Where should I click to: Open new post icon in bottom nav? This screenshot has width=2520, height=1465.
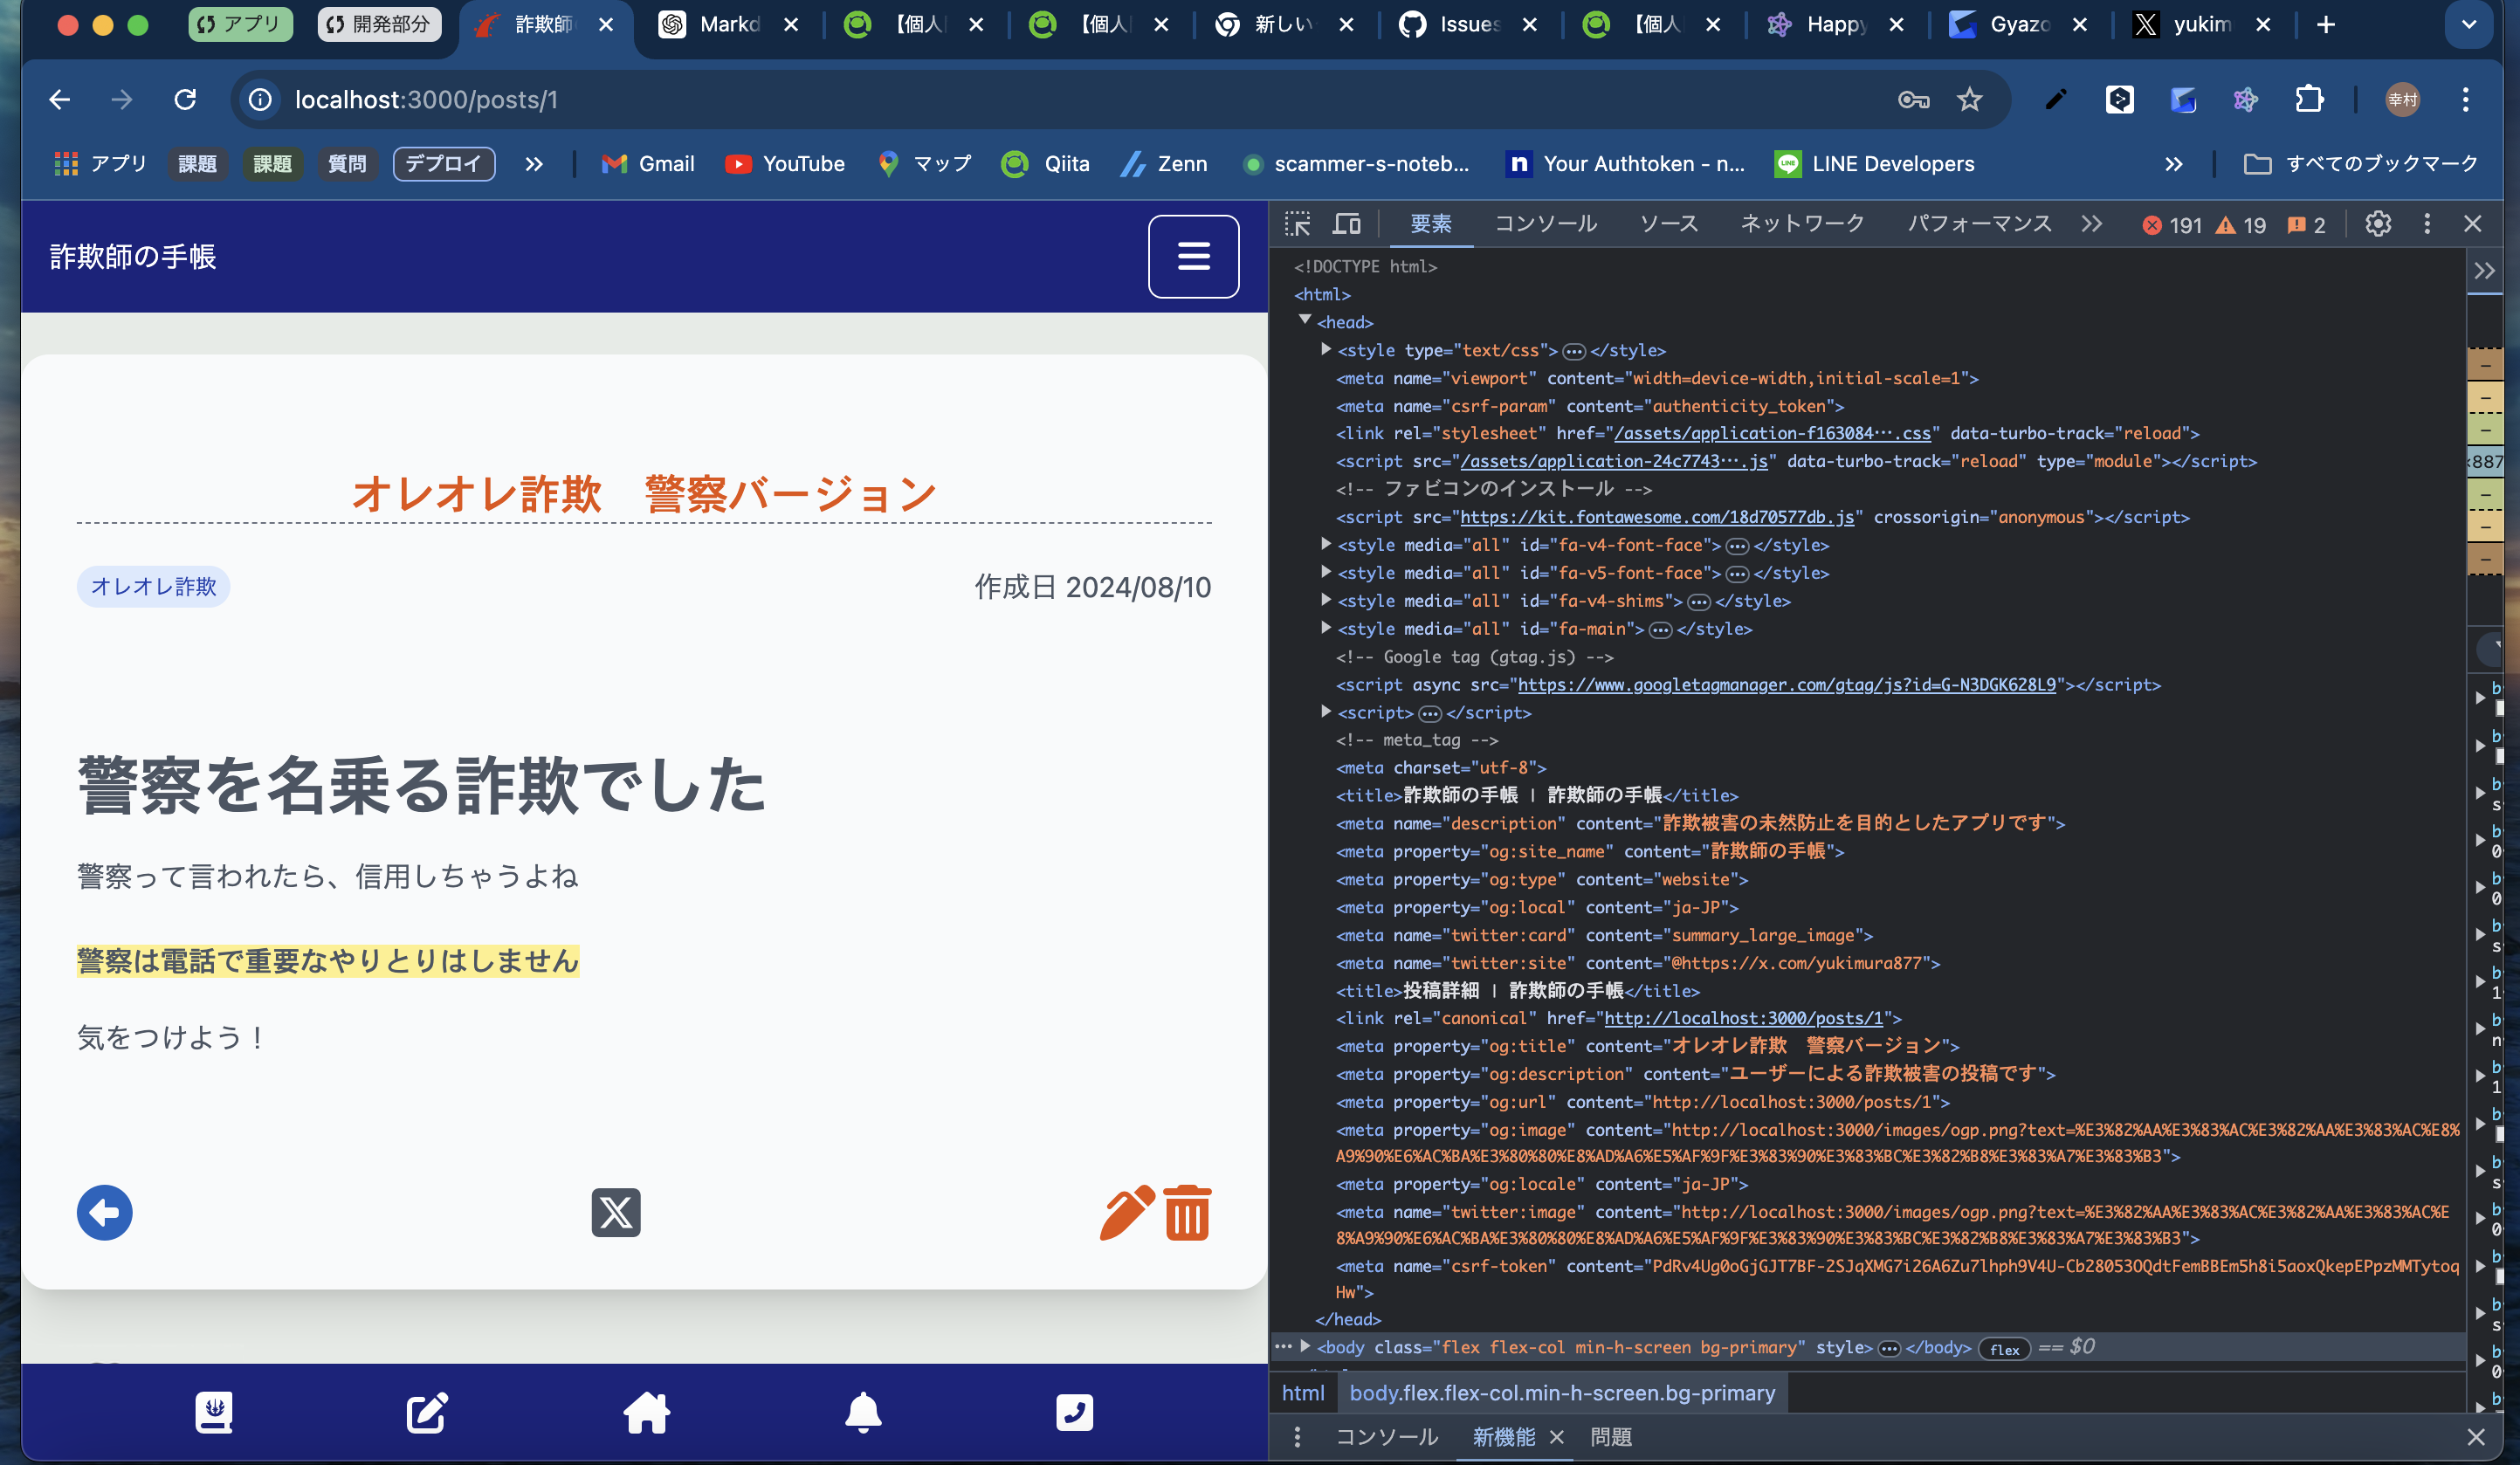(x=427, y=1412)
